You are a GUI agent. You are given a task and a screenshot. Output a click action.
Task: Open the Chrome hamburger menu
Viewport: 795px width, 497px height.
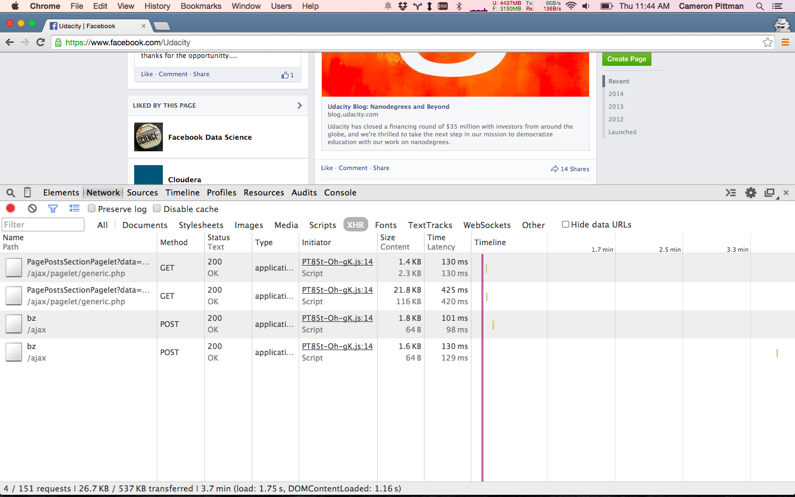point(785,43)
